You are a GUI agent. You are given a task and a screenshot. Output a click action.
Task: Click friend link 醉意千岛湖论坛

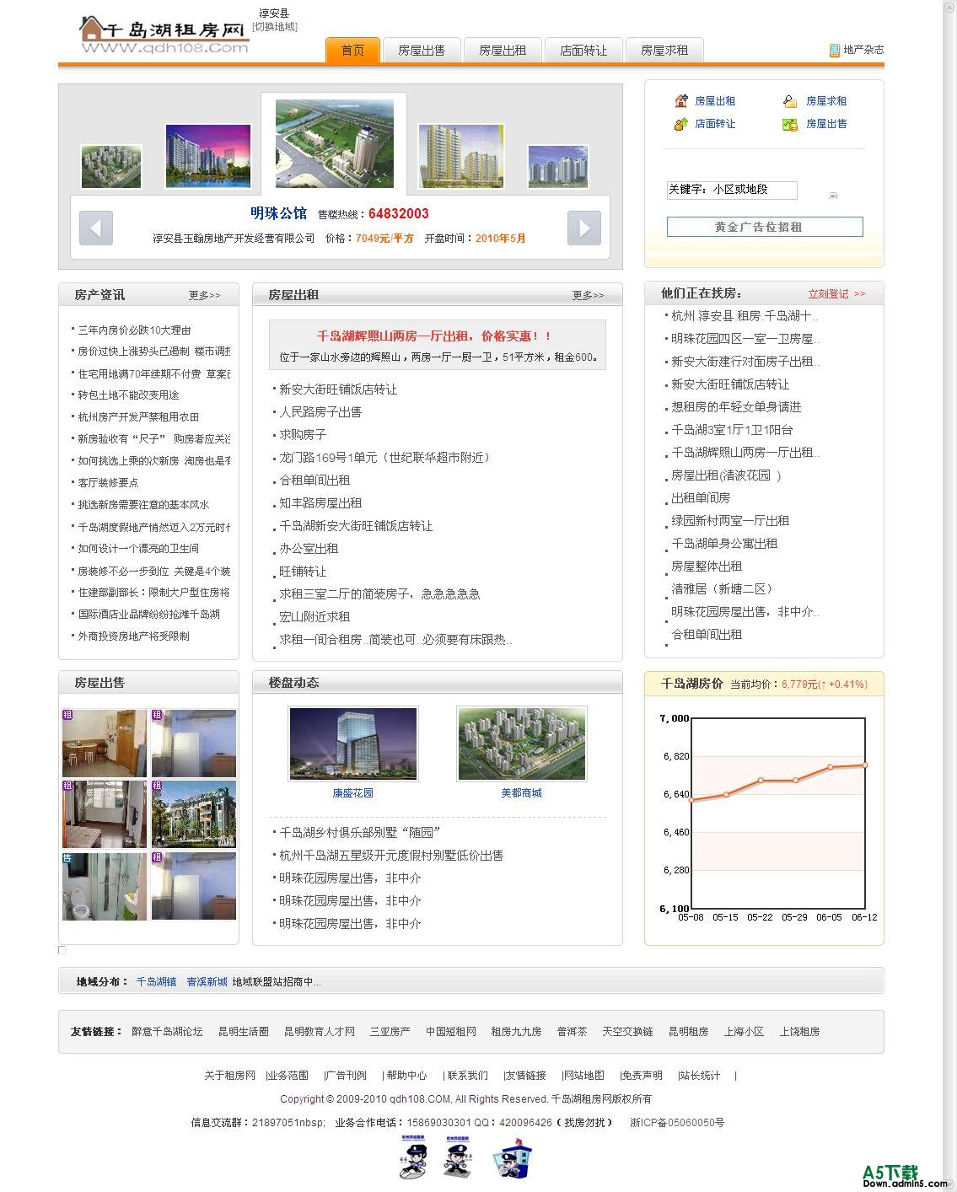click(x=167, y=1032)
